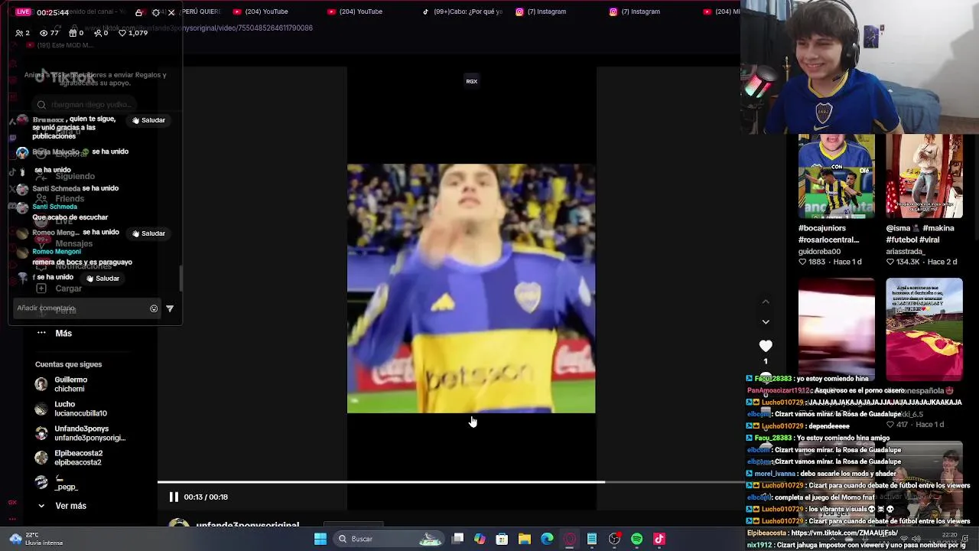Click the viewers count eye icon
The height and width of the screenshot is (551, 979).
(44, 33)
